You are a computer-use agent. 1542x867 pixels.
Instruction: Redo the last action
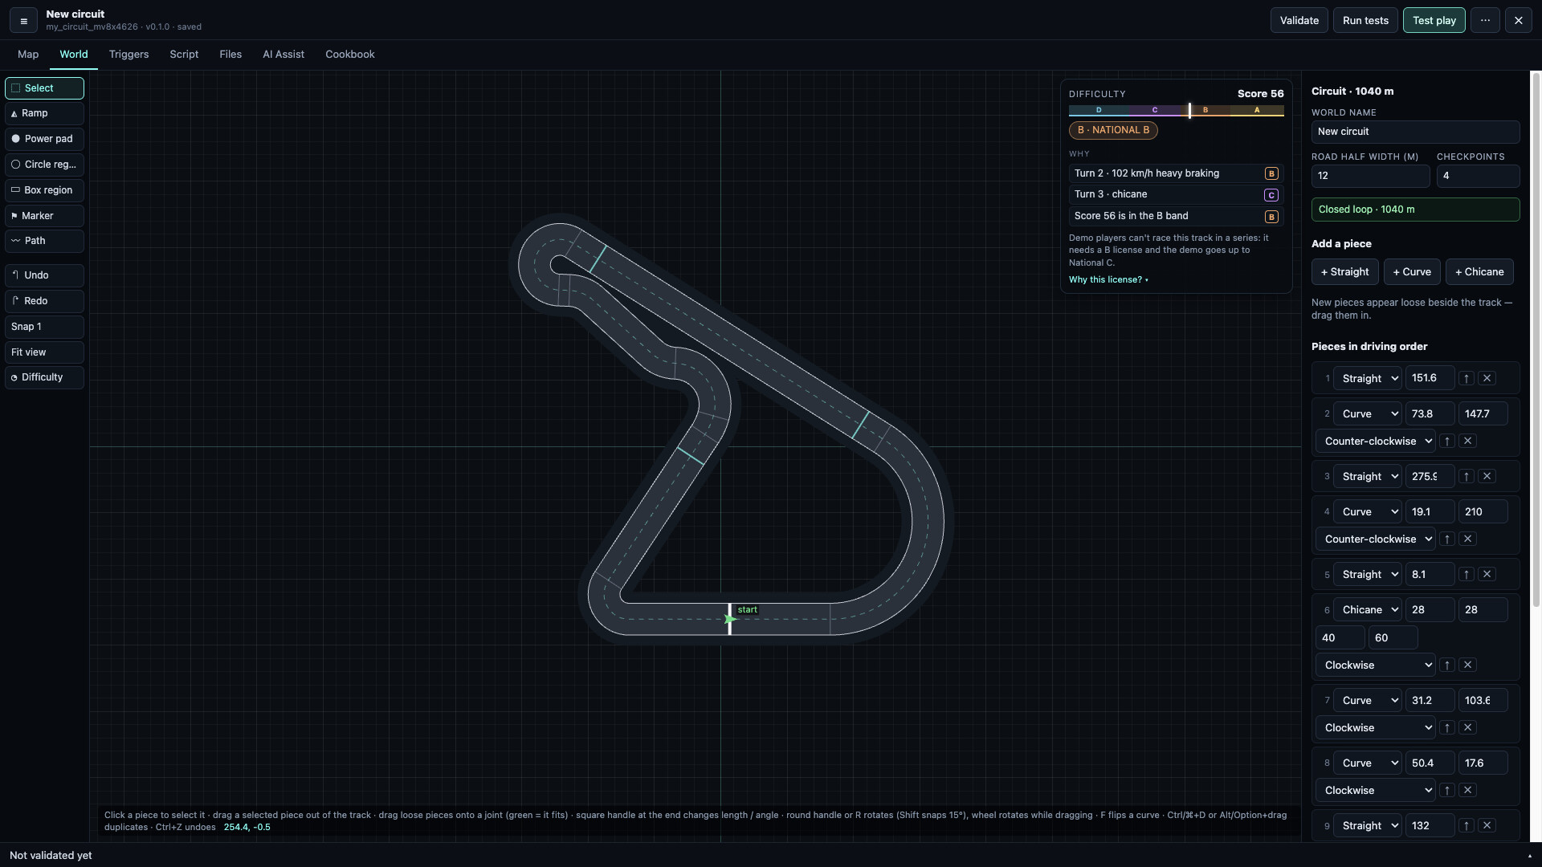[44, 301]
